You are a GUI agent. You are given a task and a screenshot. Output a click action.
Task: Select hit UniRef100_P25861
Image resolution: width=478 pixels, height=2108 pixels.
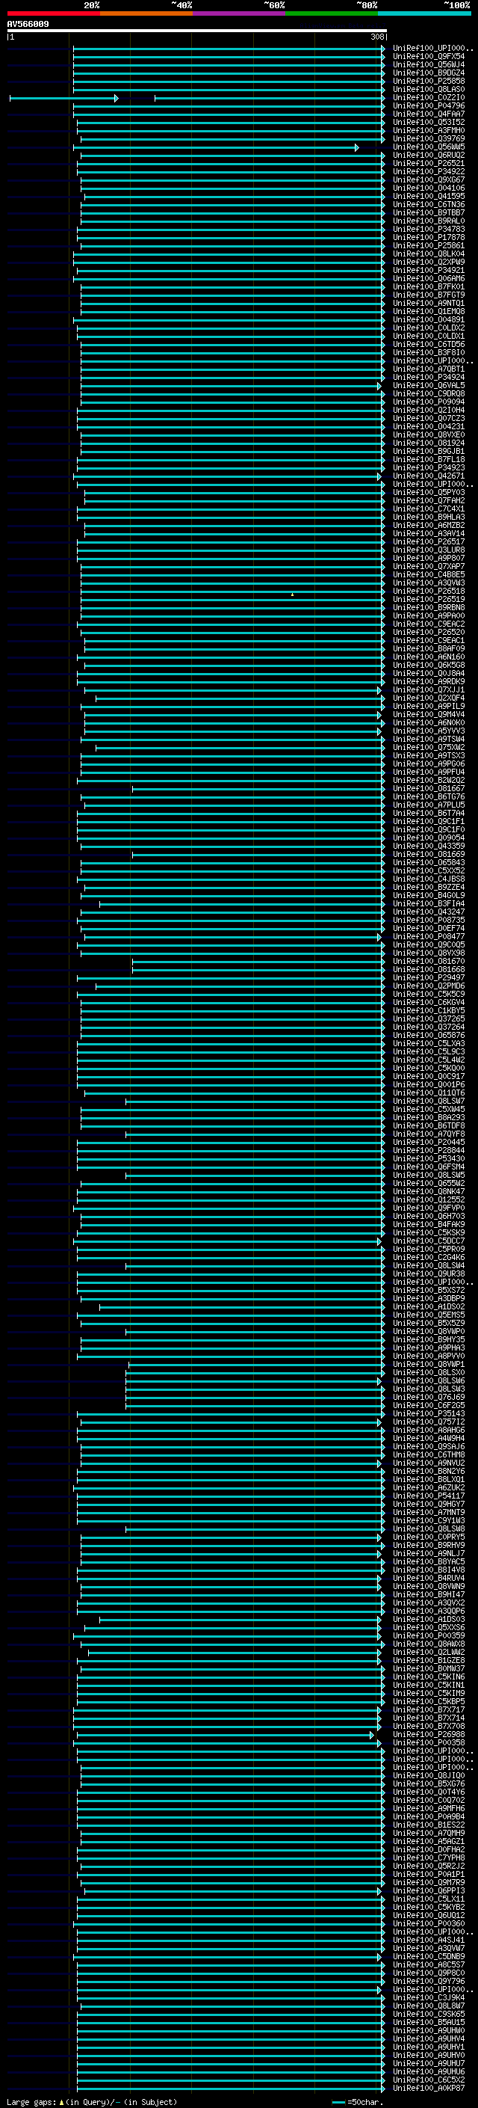coord(429,245)
